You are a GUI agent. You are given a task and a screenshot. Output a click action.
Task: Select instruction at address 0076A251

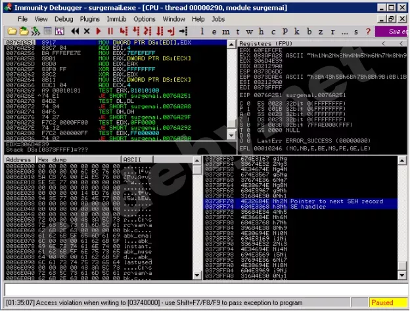click(116, 42)
